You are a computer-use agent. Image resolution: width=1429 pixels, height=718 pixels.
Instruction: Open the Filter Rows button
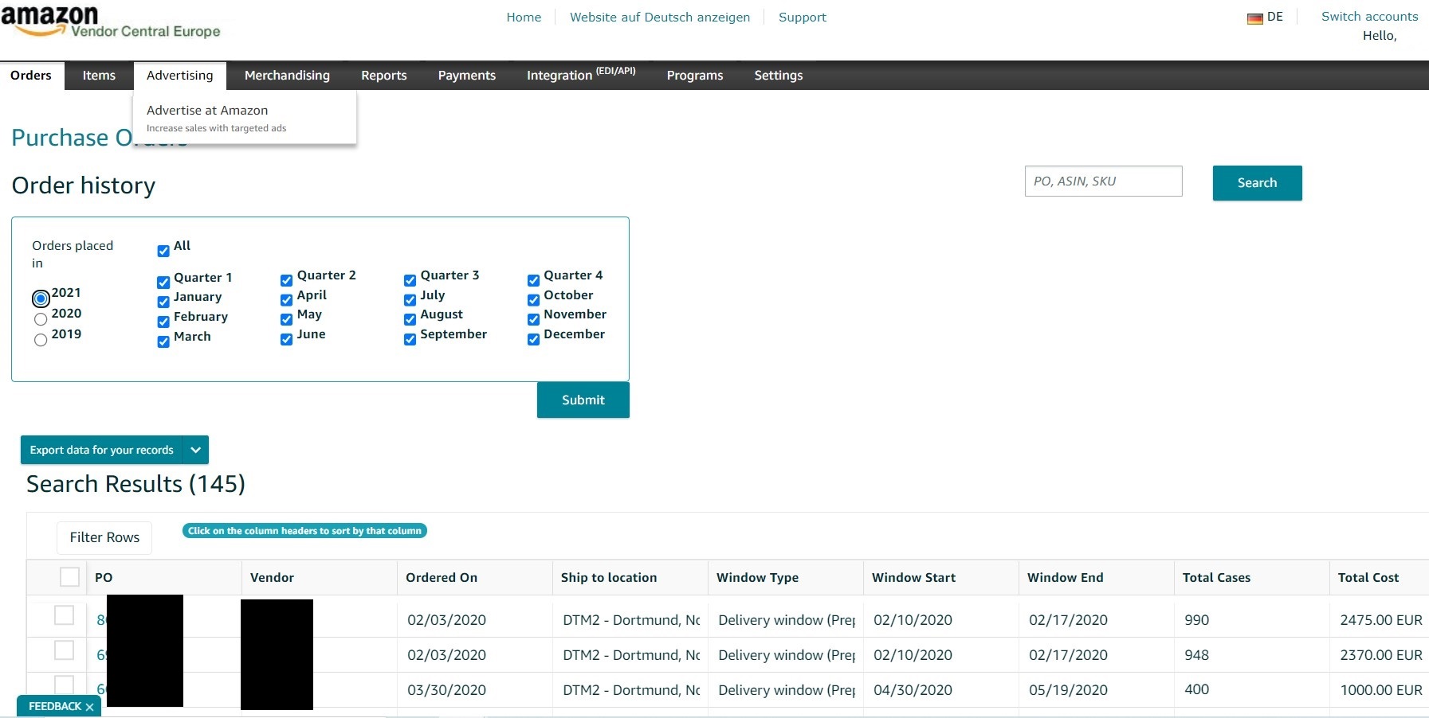(x=104, y=538)
